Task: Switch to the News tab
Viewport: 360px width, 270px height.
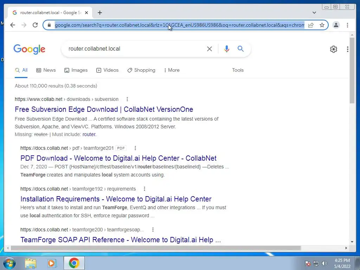Action: [46, 70]
